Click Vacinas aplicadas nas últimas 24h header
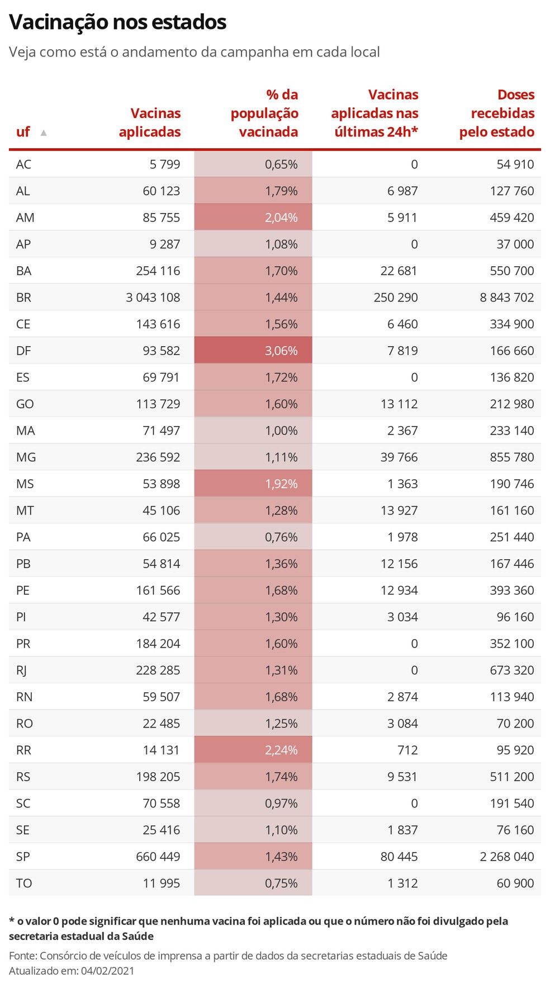Image resolution: width=550 pixels, height=987 pixels. tap(374, 114)
